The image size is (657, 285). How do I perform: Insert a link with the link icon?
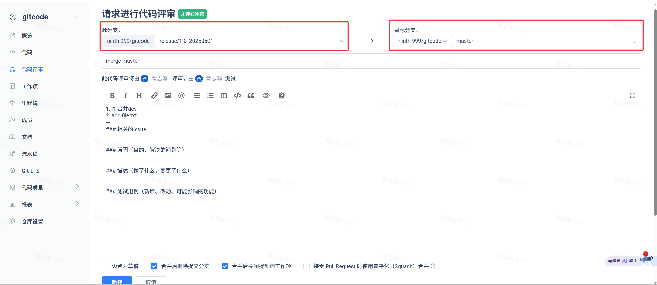tap(154, 96)
